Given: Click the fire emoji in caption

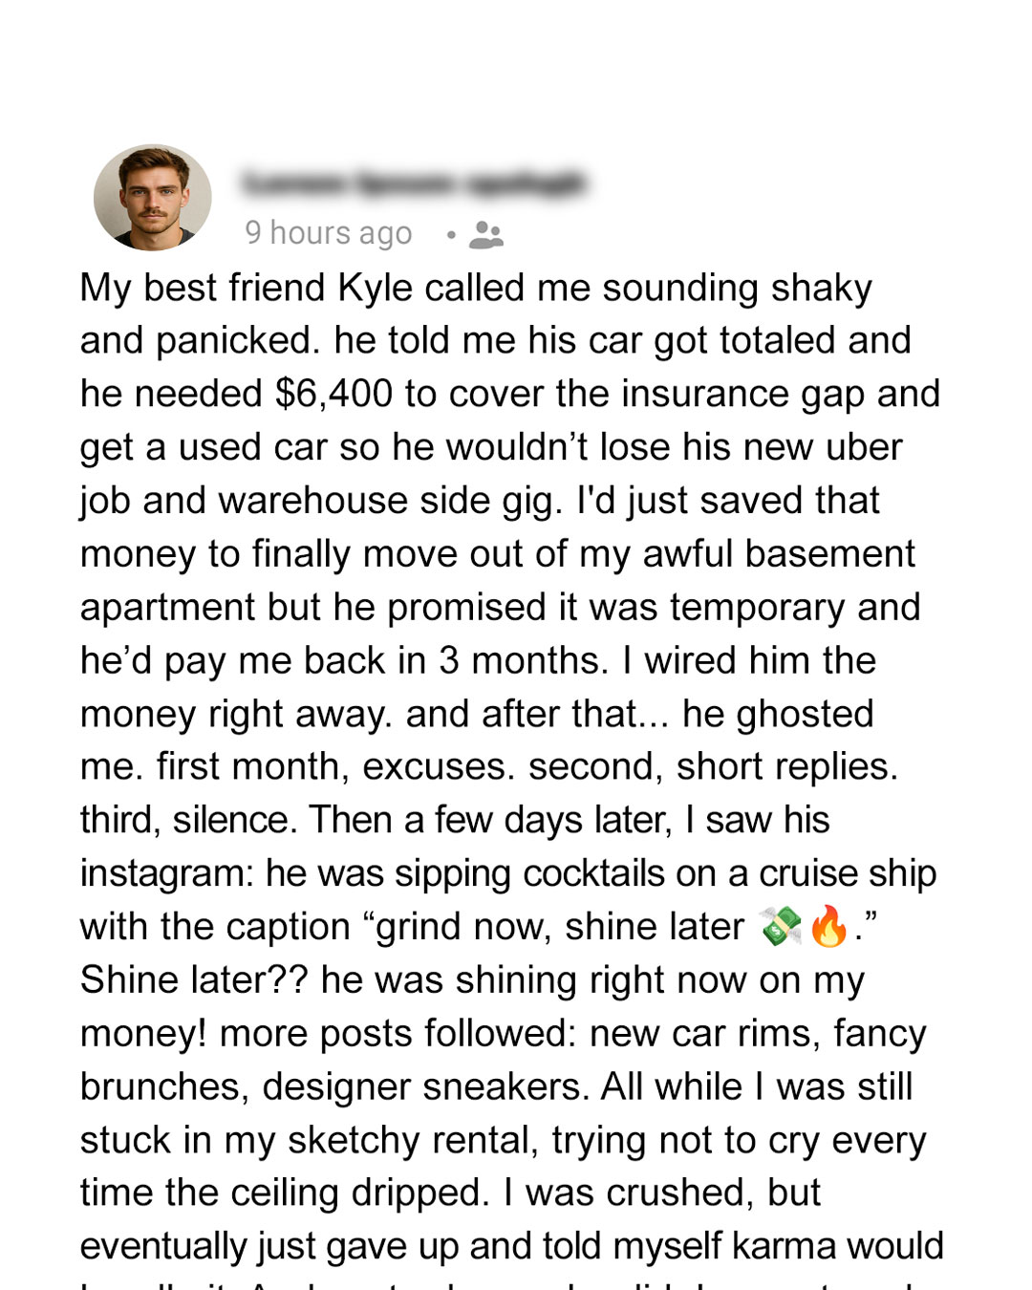Looking at the screenshot, I should click(x=828, y=926).
